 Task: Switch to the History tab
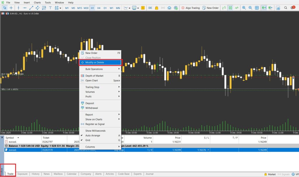tap(36, 174)
